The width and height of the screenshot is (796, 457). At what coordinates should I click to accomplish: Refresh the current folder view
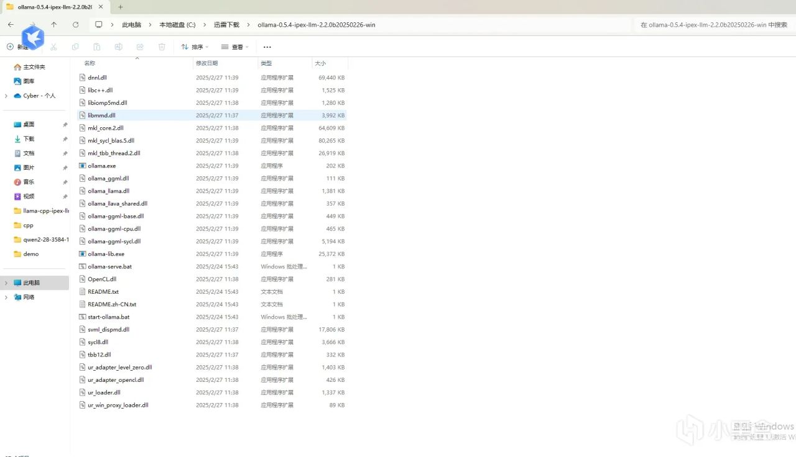(75, 25)
